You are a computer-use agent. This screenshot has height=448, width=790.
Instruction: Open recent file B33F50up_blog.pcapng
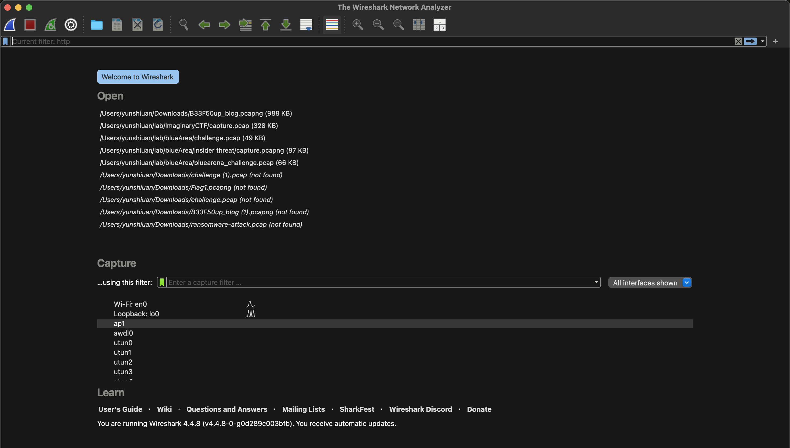(196, 113)
